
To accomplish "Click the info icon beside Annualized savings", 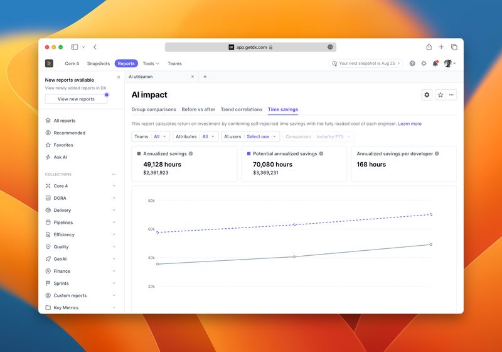I will pyautogui.click(x=191, y=153).
